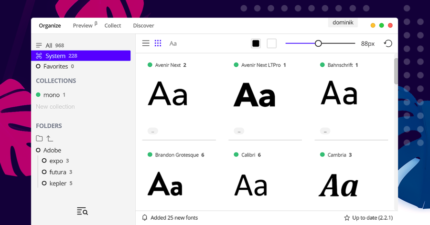Choose the white color swatch
Viewport: 430px width, 225px height.
(x=271, y=43)
